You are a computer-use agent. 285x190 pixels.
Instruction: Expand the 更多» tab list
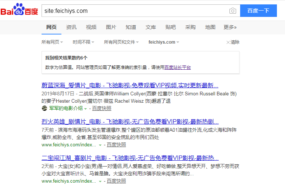[230, 27]
